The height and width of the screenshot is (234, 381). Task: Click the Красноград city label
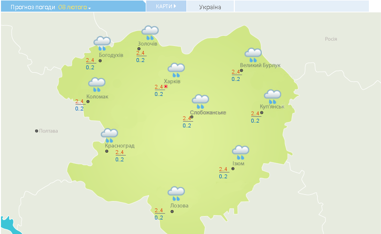coord(120,146)
